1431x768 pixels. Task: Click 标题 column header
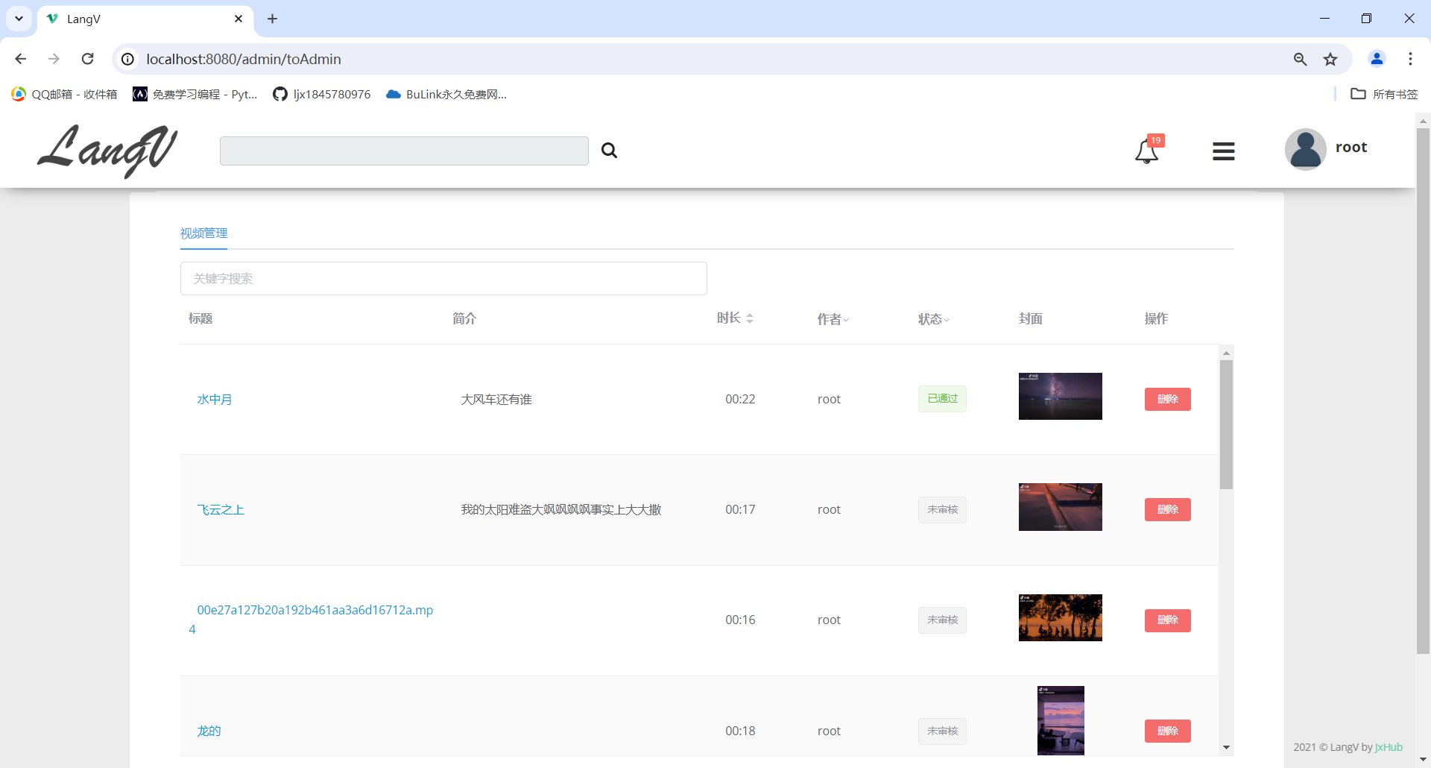(x=200, y=318)
